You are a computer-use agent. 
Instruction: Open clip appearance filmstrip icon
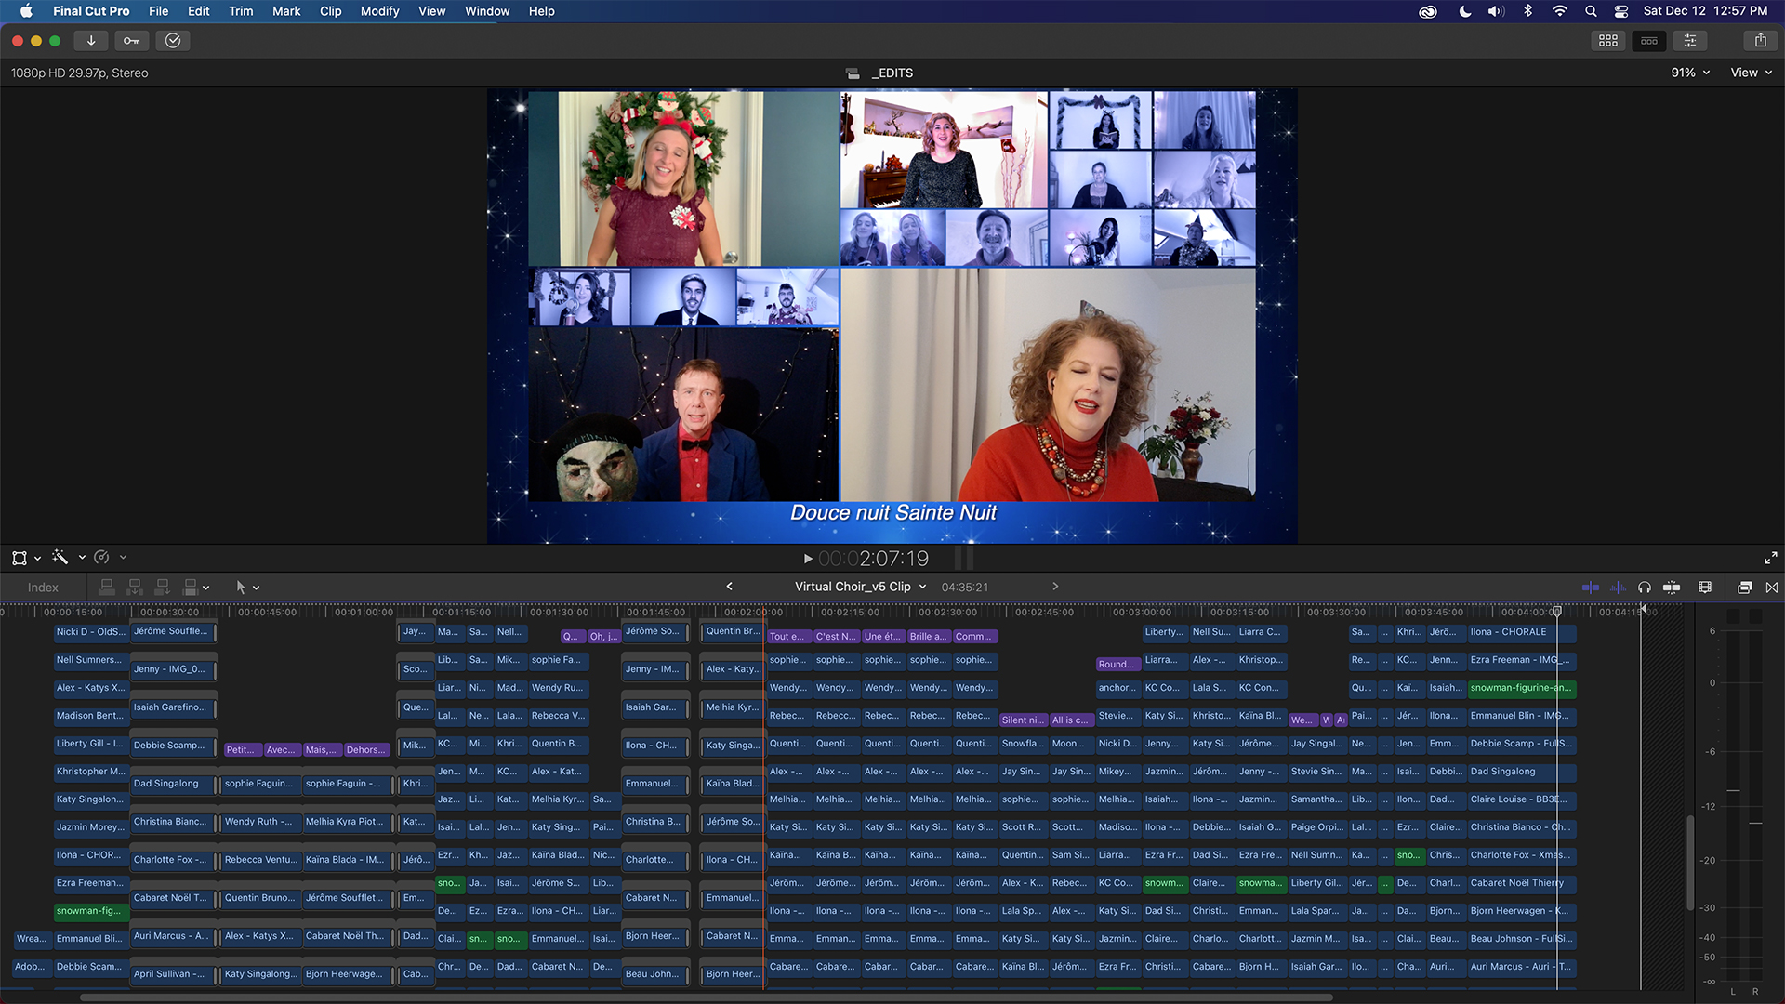pyautogui.click(x=1705, y=588)
